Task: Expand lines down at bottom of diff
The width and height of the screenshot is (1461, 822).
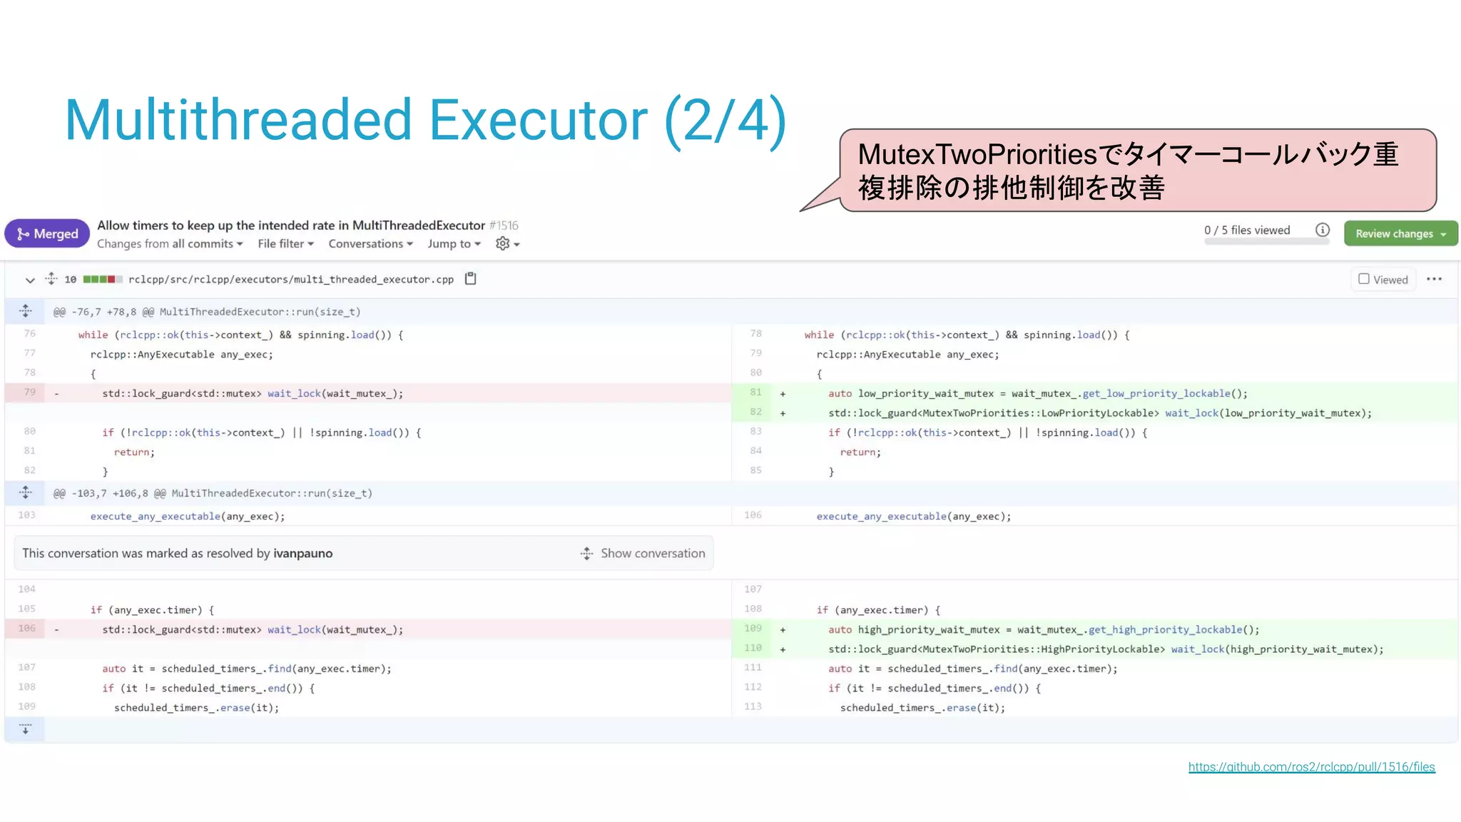Action: coord(26,729)
